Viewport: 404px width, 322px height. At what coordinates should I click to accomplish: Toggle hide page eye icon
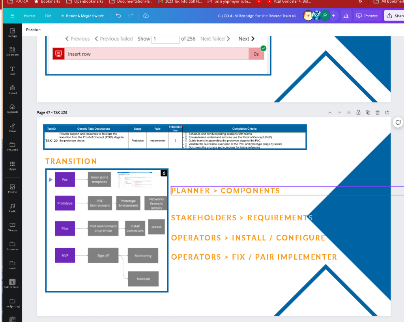pos(349,112)
